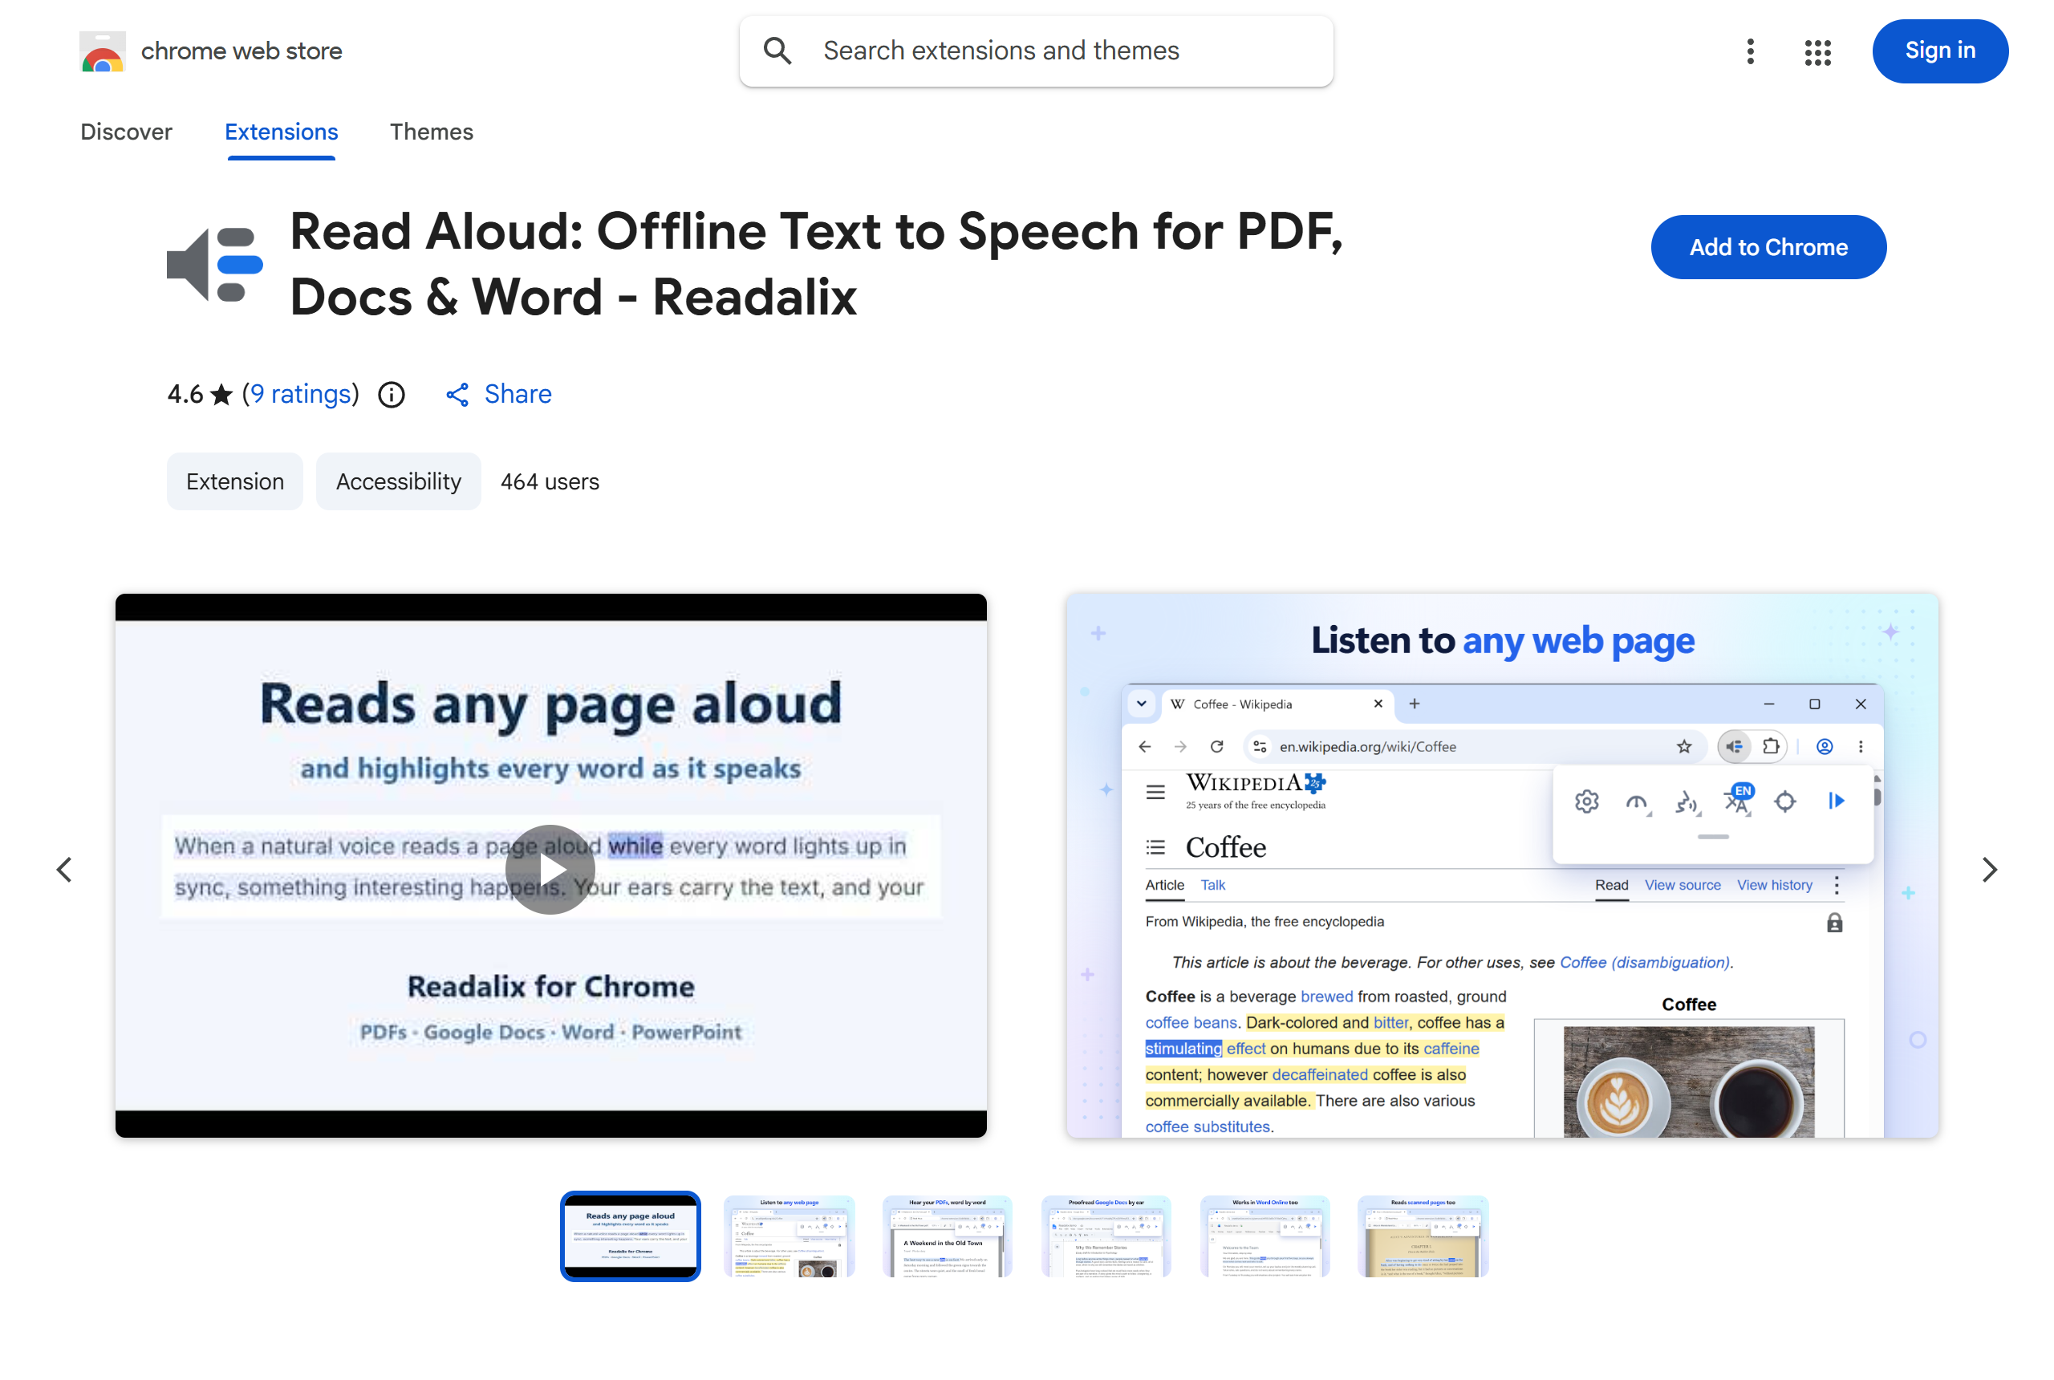
Task: Click the bookmark star in screenshot address bar
Action: [x=1683, y=746]
